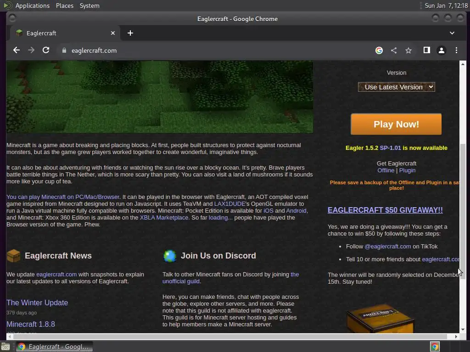The width and height of the screenshot is (470, 352).
Task: Open the side panel icon
Action: pyautogui.click(x=426, y=50)
